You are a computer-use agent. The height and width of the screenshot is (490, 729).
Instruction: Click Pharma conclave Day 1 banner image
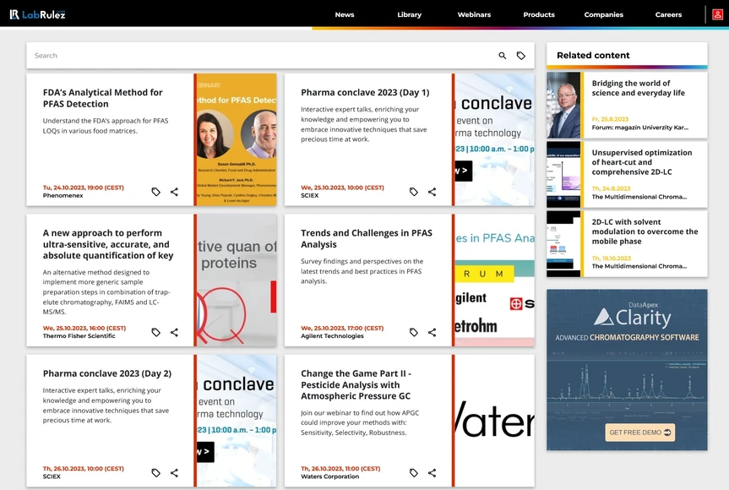(494, 139)
